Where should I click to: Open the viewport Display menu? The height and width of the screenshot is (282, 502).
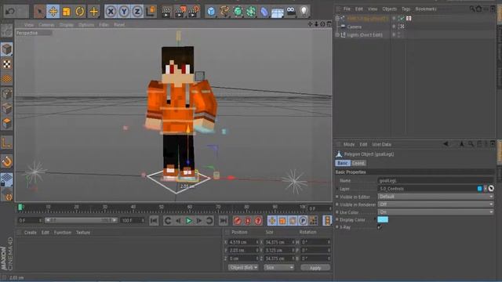[67, 24]
